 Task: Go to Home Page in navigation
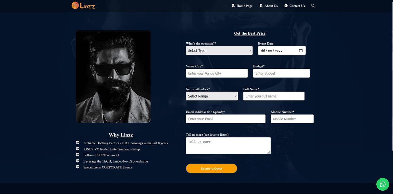click(242, 6)
